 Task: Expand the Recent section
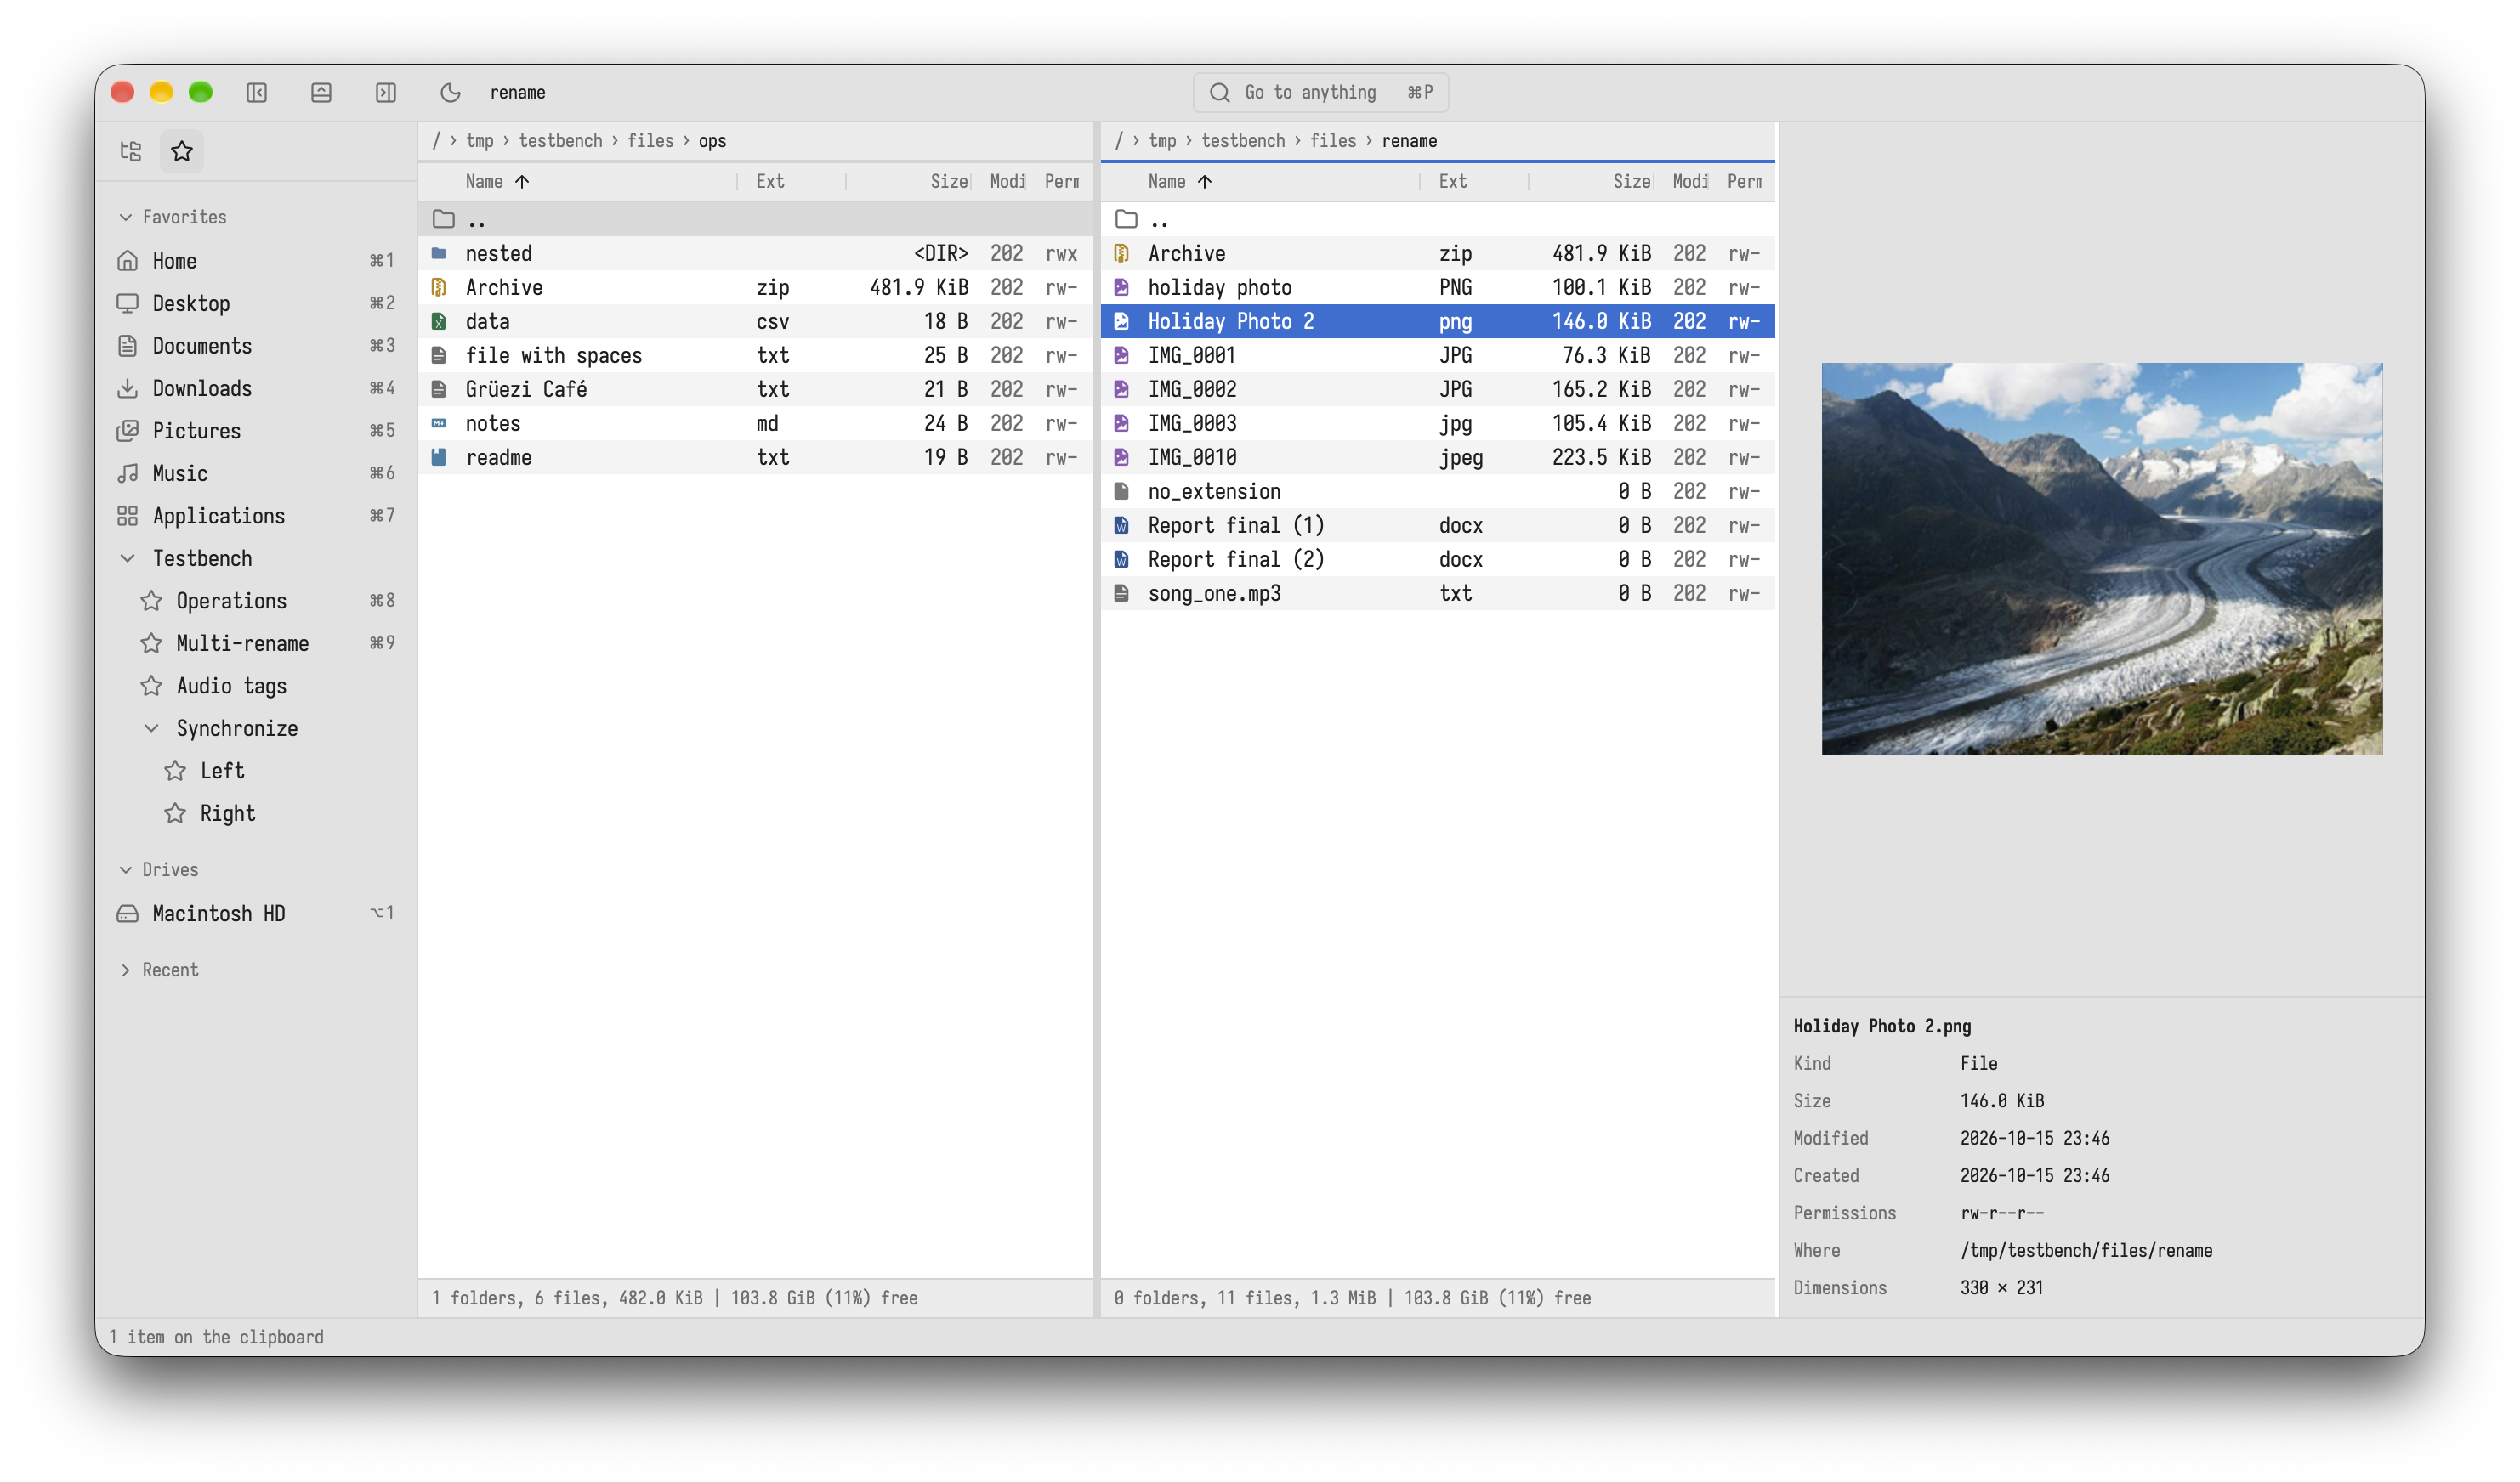click(126, 970)
